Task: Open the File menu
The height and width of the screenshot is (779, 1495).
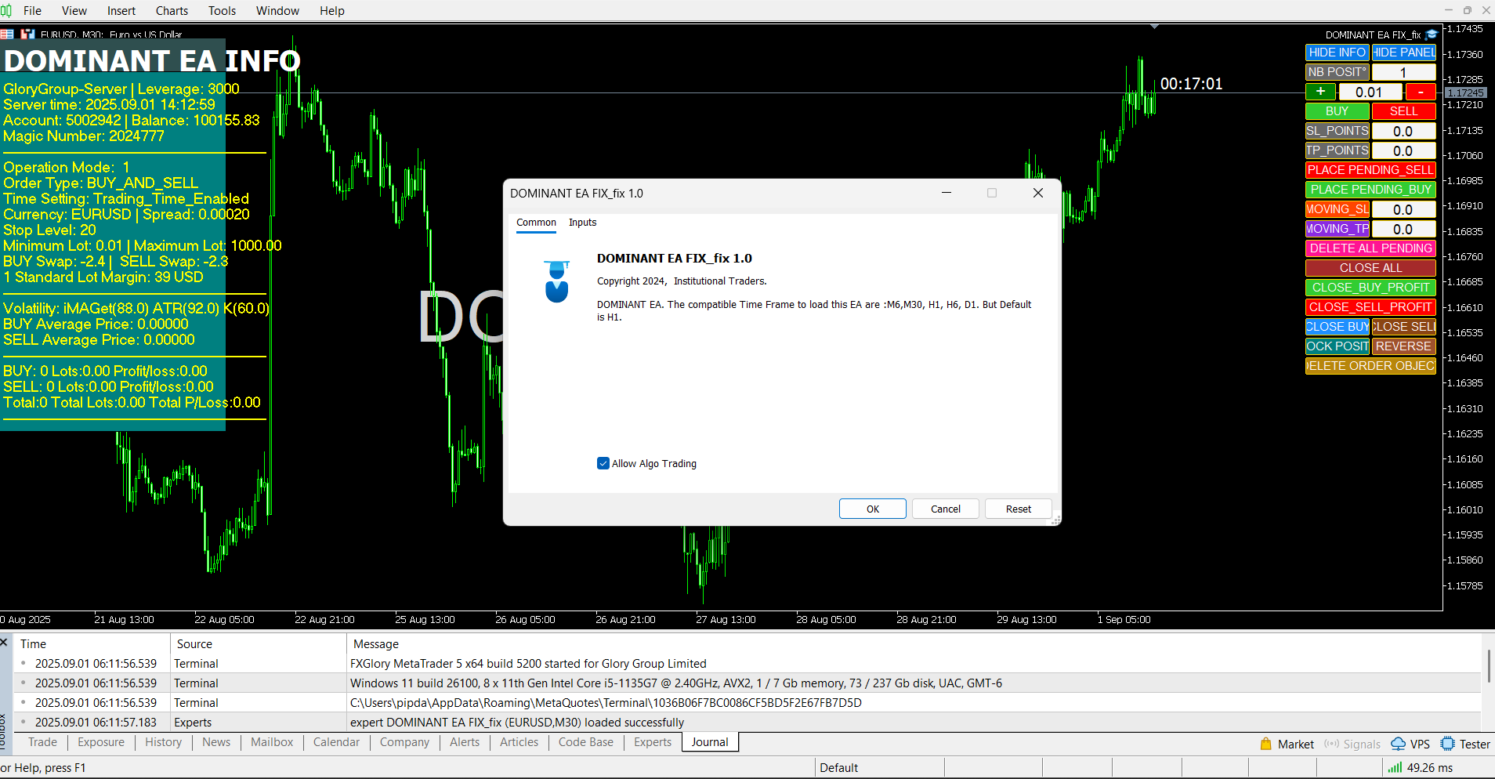Action: tap(33, 10)
